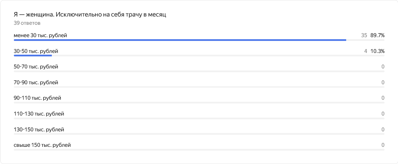Image resolution: width=398 pixels, height=164 pixels.
Task: Select the свыше 150 тыс. рублей option label
Action: pos(42,145)
